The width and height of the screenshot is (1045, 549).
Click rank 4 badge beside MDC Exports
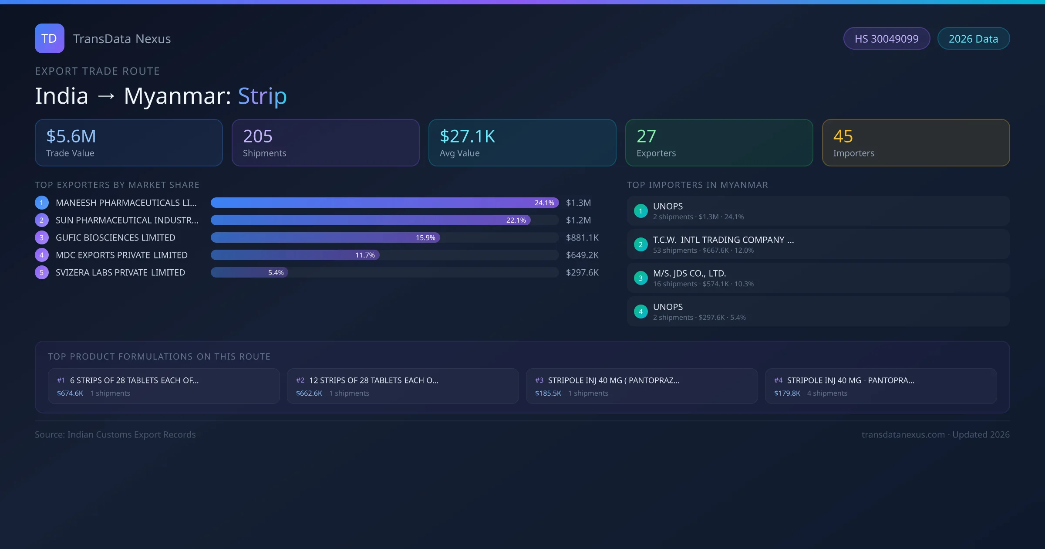pos(42,255)
